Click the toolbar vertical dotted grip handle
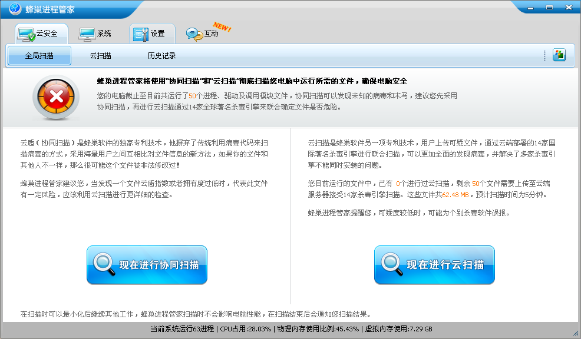Image resolution: width=581 pixels, height=339 pixels. [544, 55]
